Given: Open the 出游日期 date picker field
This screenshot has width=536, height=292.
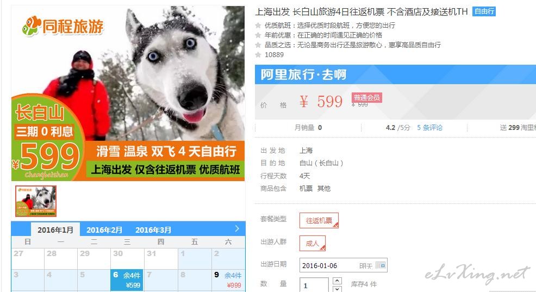Looking at the screenshot, I should [x=343, y=265].
